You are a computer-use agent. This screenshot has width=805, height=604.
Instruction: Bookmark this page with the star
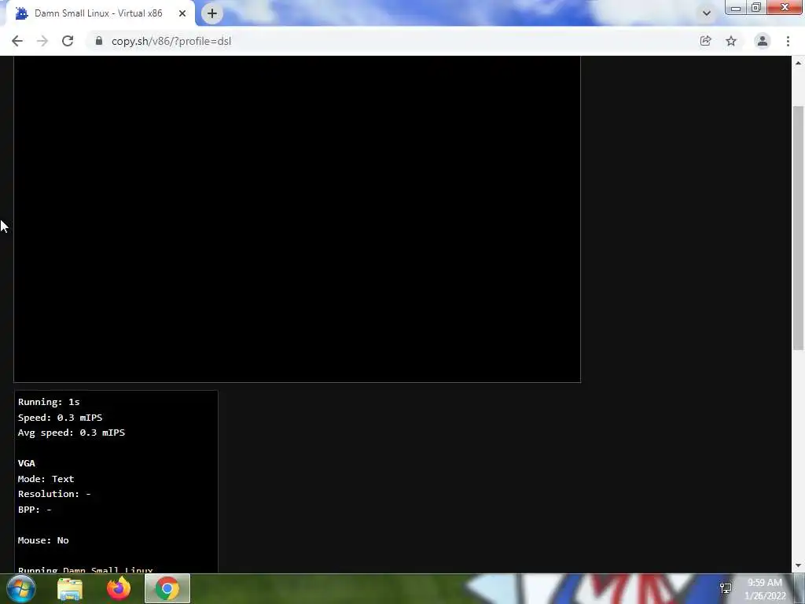(731, 41)
